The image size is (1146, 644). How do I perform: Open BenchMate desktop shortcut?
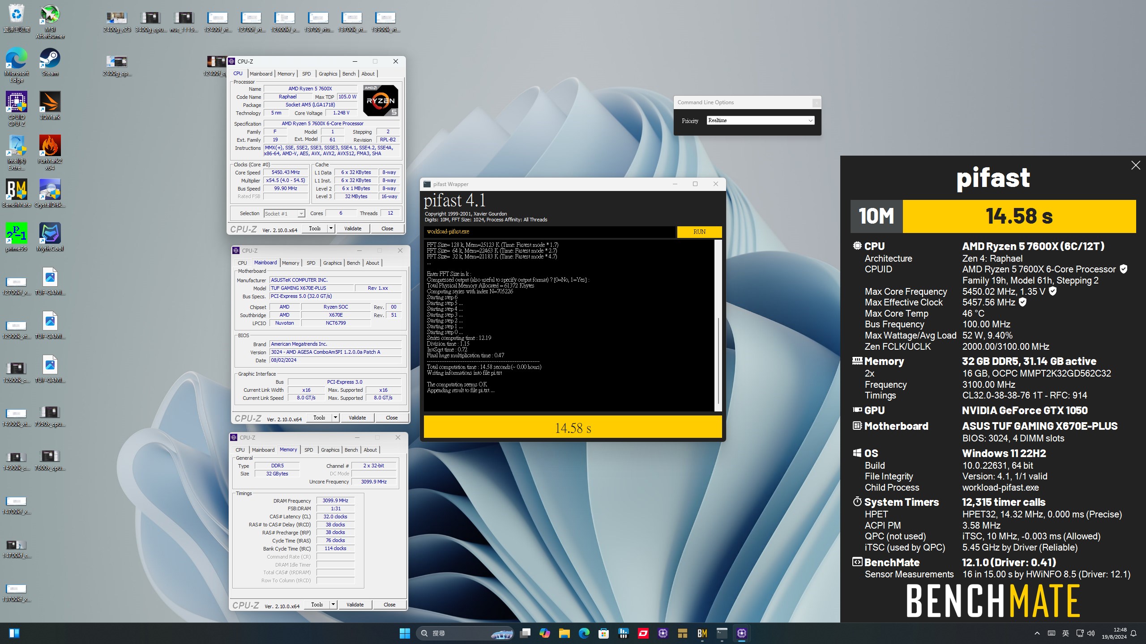click(17, 193)
